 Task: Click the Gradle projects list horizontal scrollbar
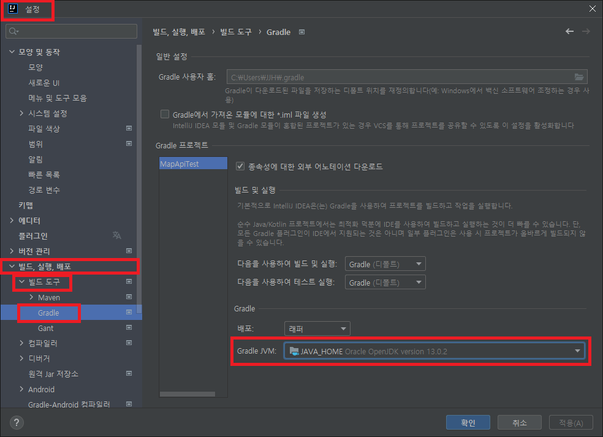188,394
